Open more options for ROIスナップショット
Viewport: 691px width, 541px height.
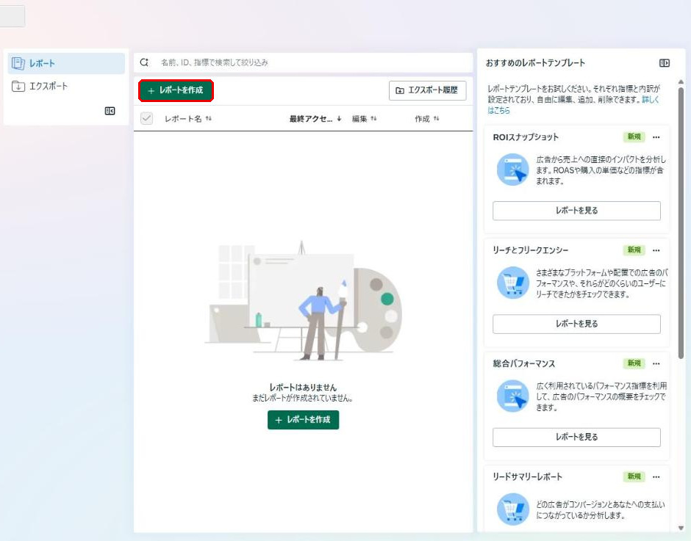point(656,137)
